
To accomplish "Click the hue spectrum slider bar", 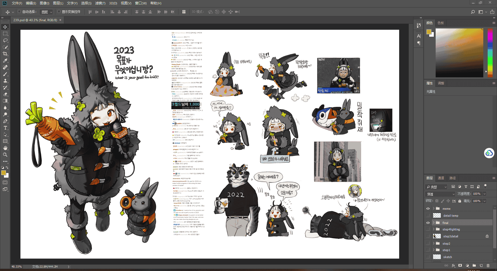I will pyautogui.click(x=490, y=53).
